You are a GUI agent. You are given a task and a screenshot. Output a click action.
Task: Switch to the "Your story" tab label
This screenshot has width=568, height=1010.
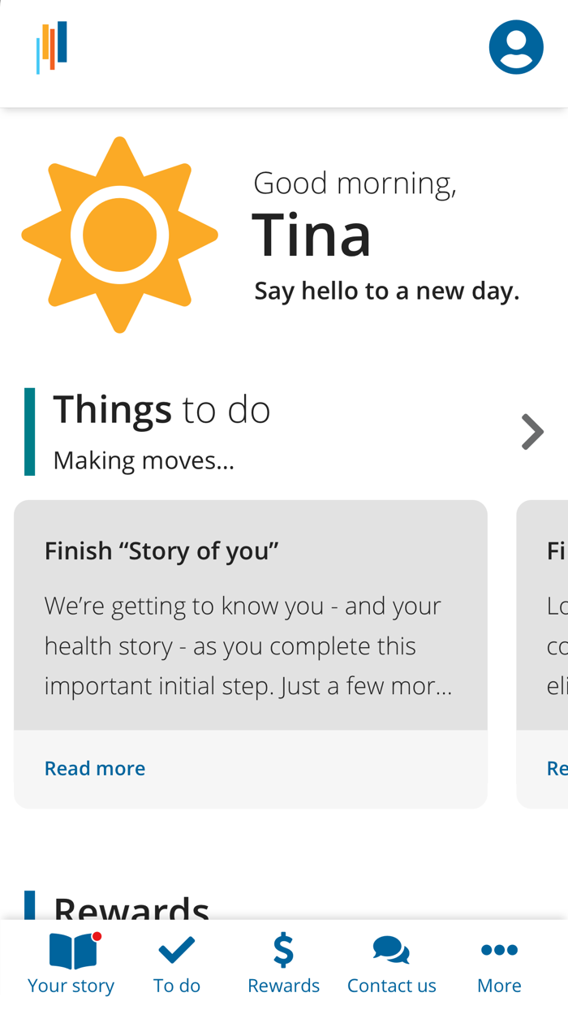tap(71, 986)
